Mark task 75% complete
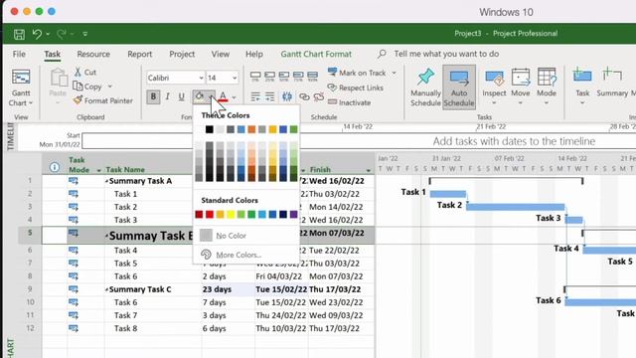This screenshot has height=358, width=636. point(298,76)
